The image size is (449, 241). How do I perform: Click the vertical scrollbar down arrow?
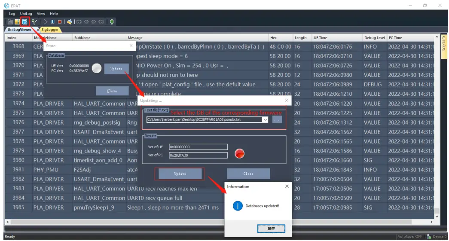coord(437,217)
